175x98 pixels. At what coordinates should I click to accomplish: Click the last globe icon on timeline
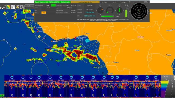pos(156,77)
